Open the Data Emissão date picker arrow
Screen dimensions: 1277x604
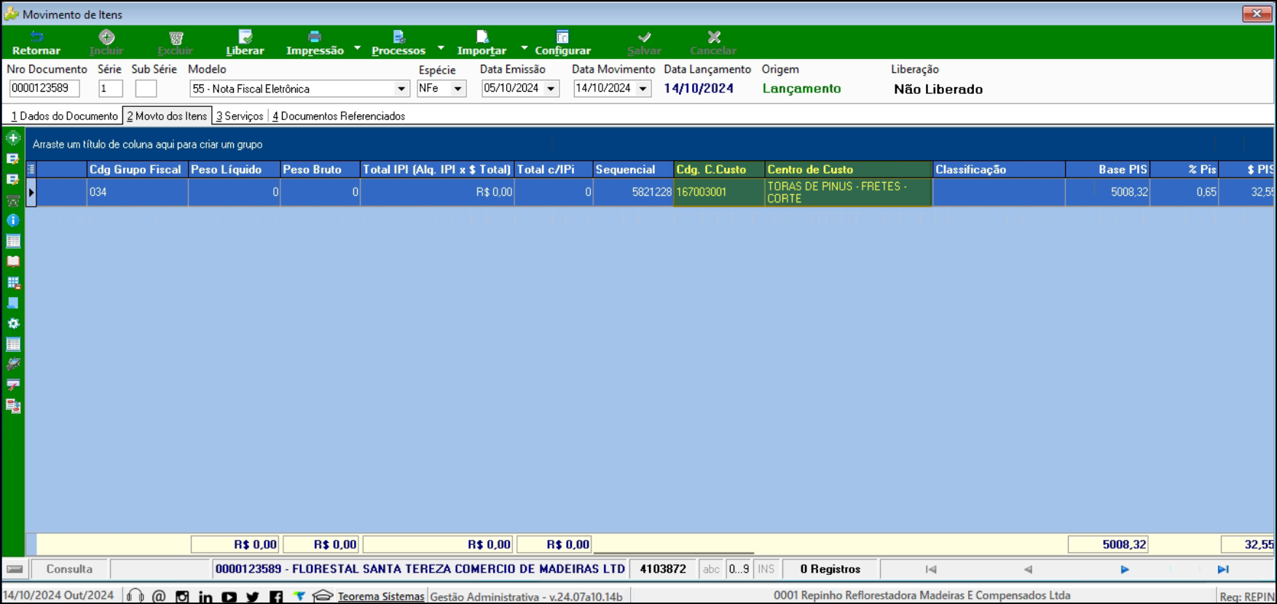551,89
